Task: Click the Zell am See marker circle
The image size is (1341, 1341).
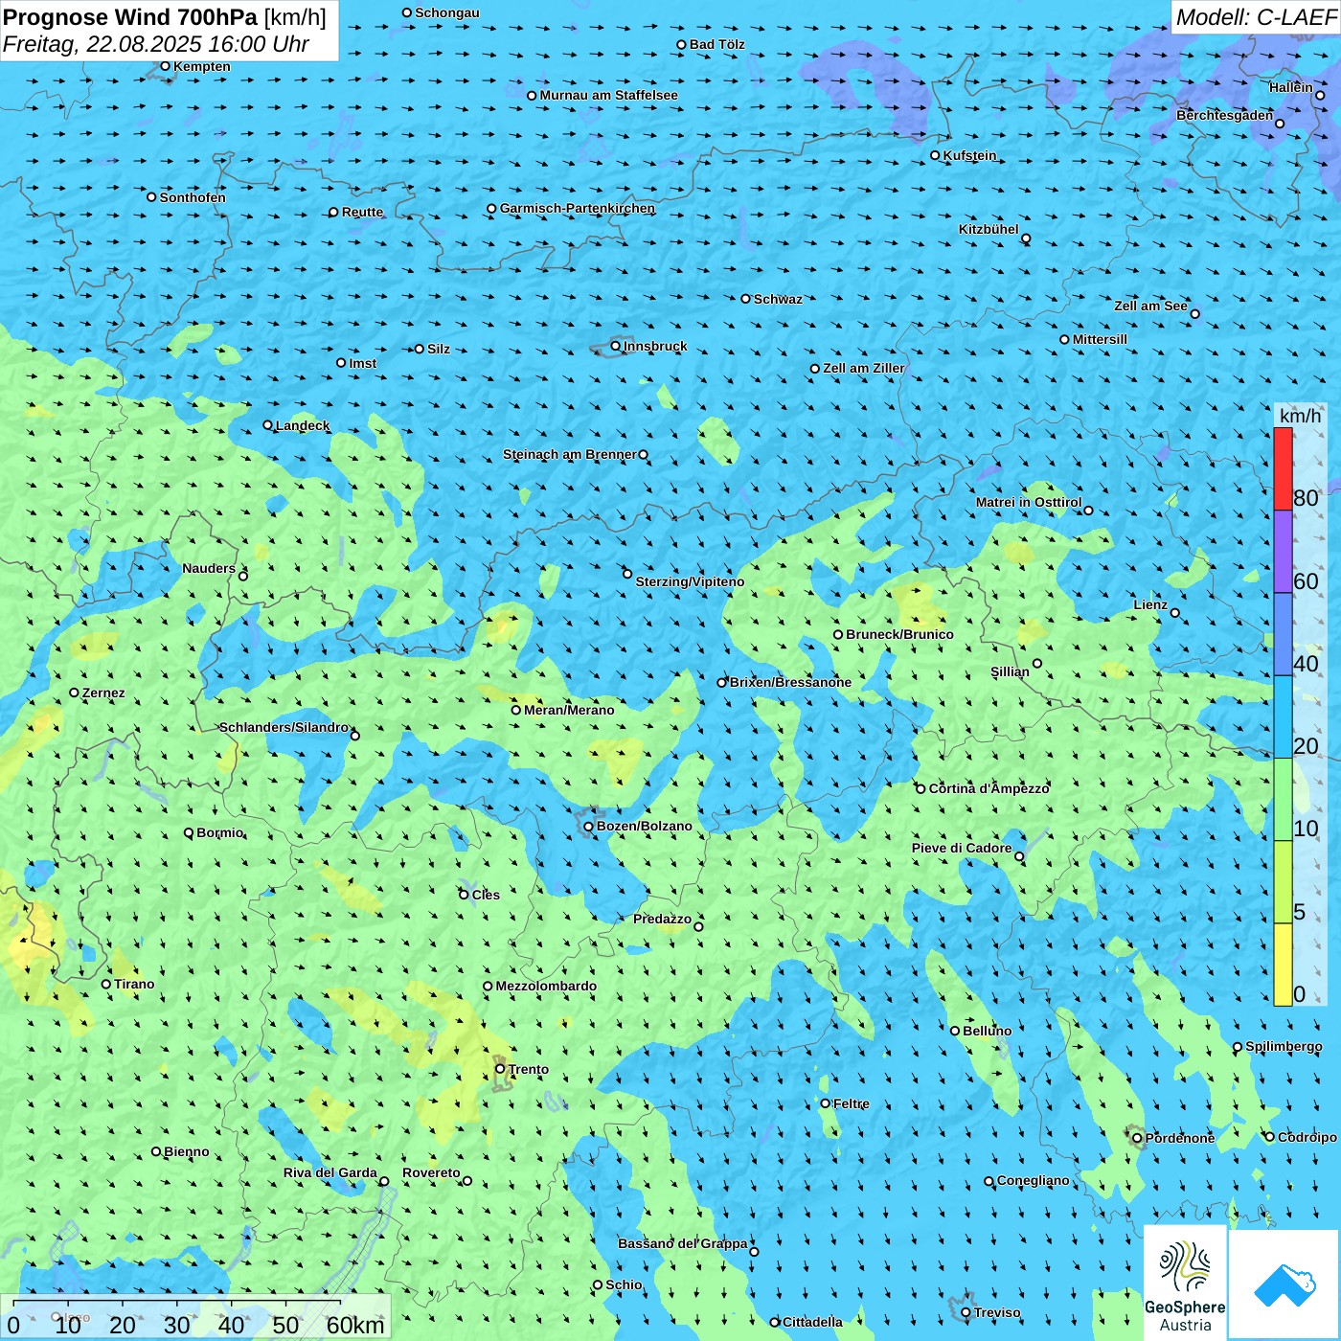Action: [1194, 313]
